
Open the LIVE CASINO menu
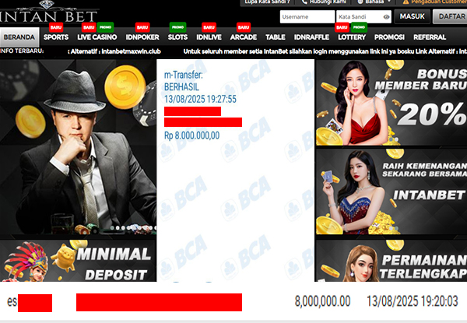click(x=97, y=37)
